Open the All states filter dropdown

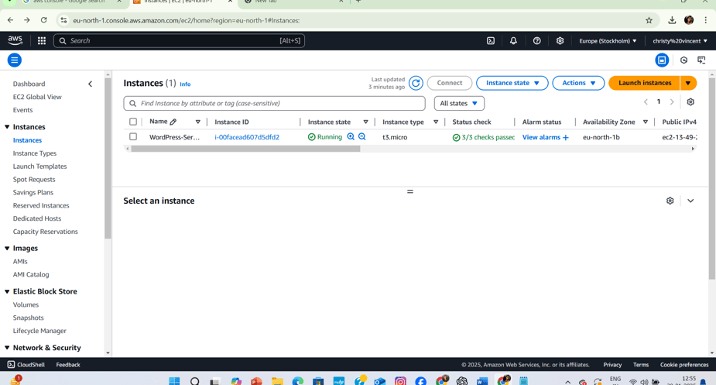point(459,103)
